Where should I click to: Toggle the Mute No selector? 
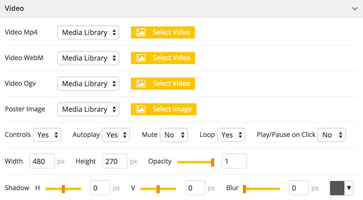pos(174,135)
